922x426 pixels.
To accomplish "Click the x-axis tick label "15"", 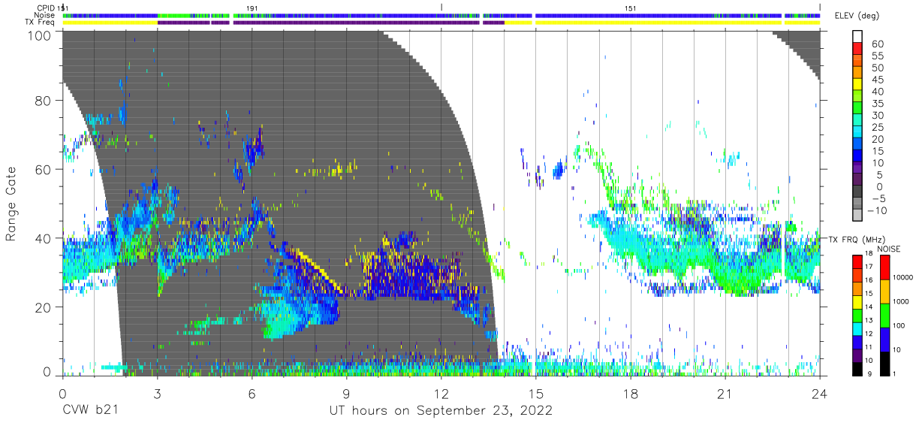I will tap(536, 394).
